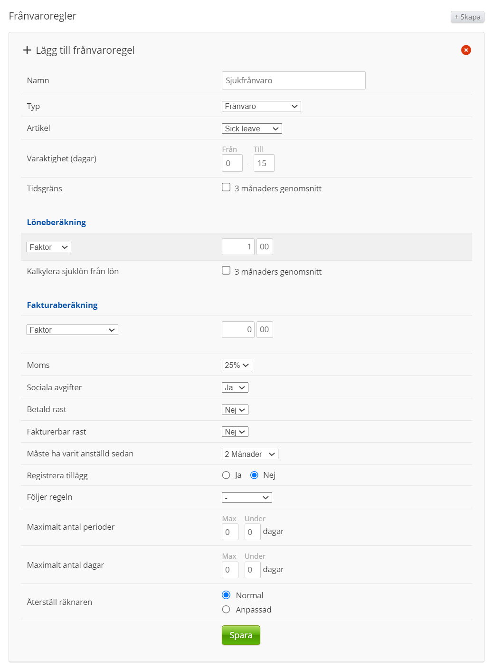This screenshot has height=672, width=494.
Task: Select Ja for Registrera tillägg
Action: 226,475
